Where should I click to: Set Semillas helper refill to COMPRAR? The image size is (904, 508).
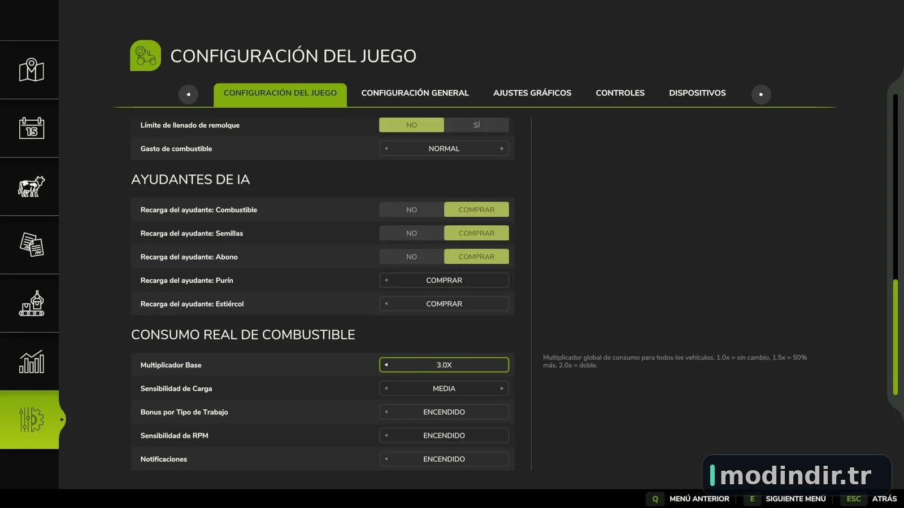coord(476,233)
